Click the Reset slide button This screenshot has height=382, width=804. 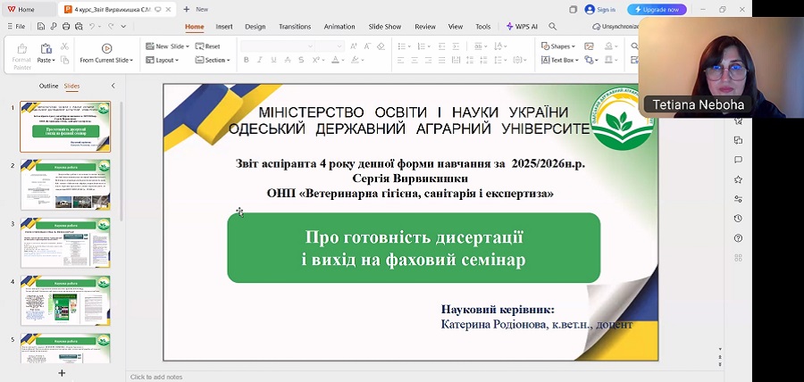pos(208,46)
